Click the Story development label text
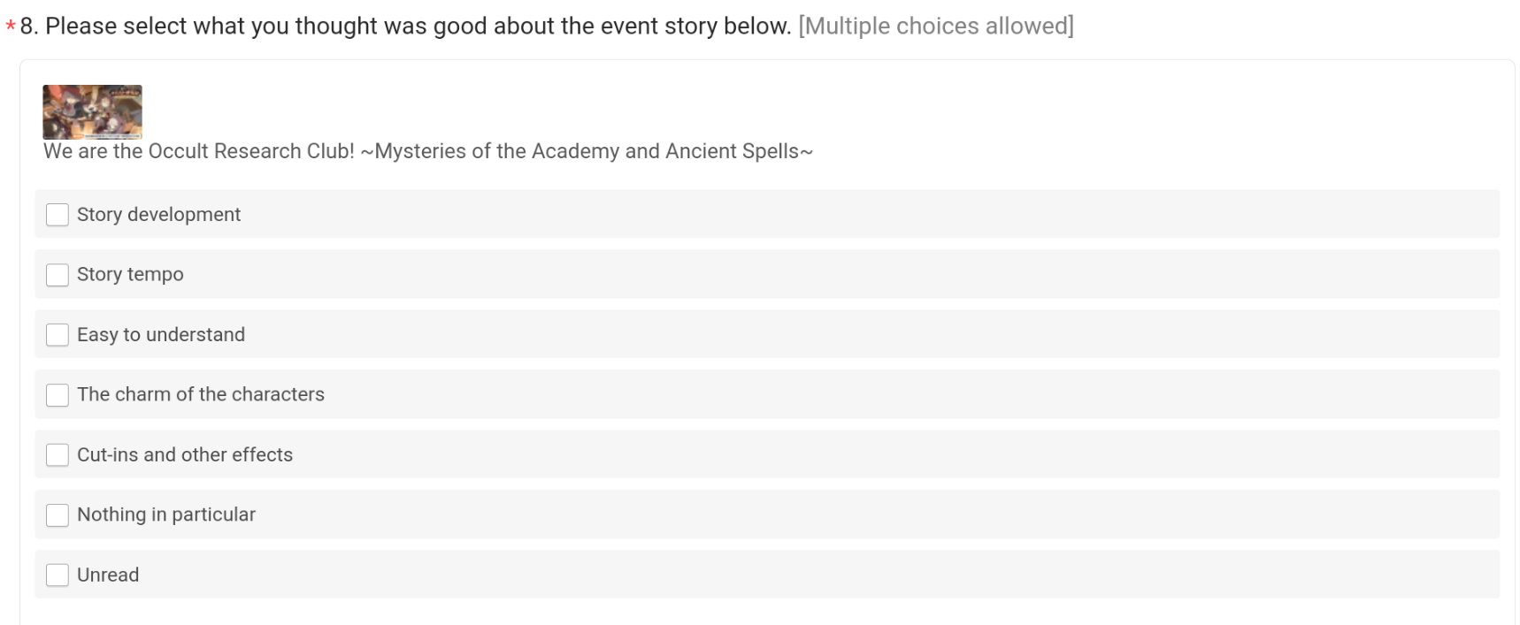This screenshot has height=625, width=1520. [x=158, y=215]
